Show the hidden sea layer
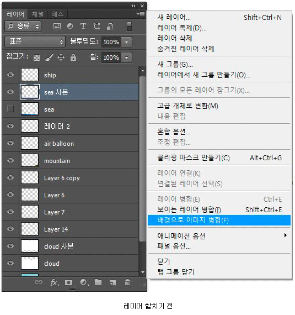295x315 pixels. pyautogui.click(x=10, y=109)
